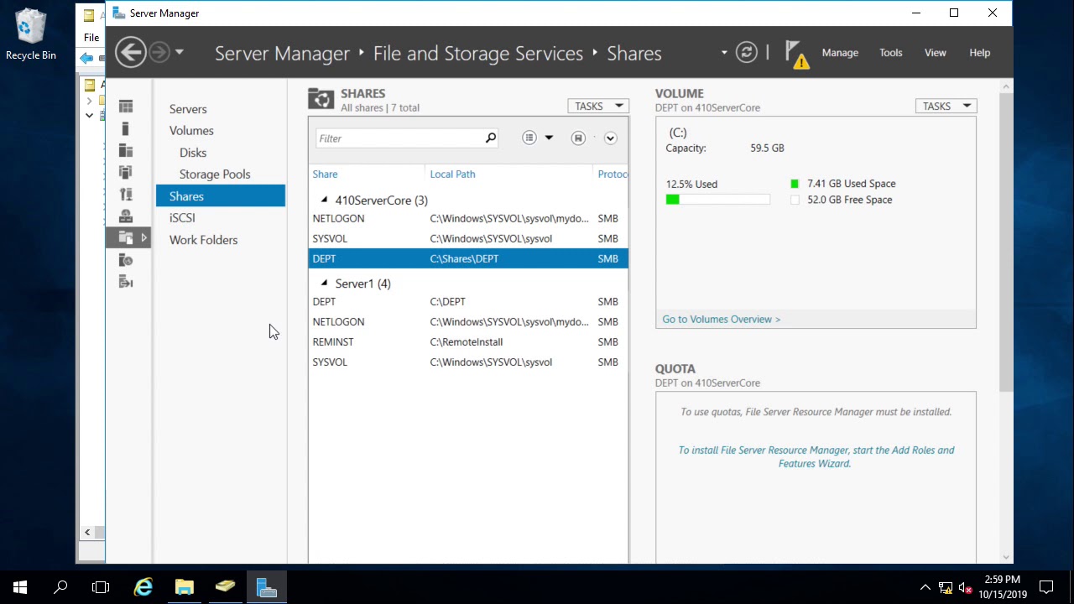Click the Filter search magnifier icon

[x=491, y=138]
